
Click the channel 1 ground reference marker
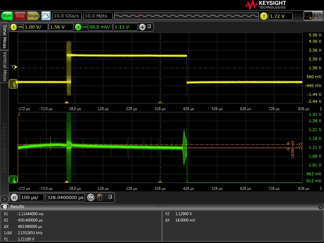click(13, 84)
